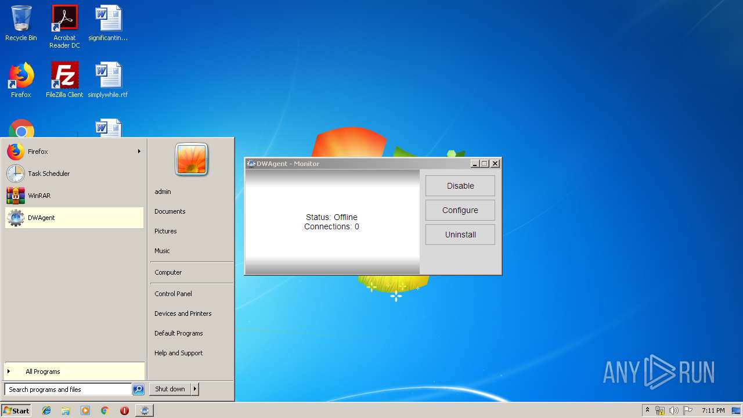Minimize the DWAgent Monitor window
Viewport: 743px width, 418px height.
click(x=475, y=164)
